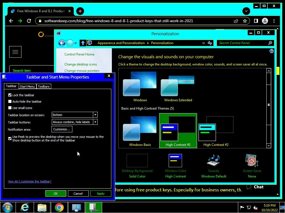This screenshot has height=213, width=285.
Task: Open Change mouse pointers link
Action: pyautogui.click(x=82, y=71)
